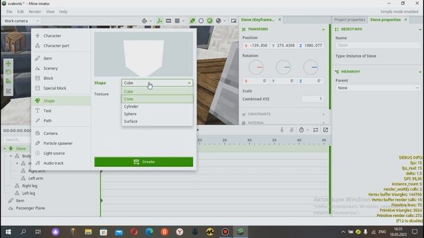Choose Block in the create menu
424x238 pixels.
tap(61, 78)
